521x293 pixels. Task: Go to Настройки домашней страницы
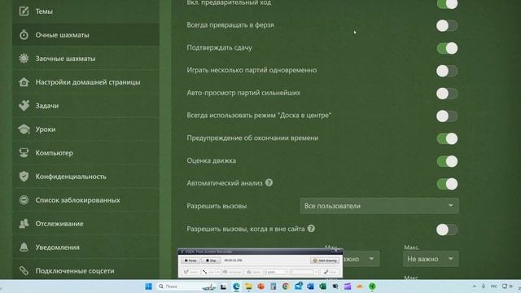pos(85,82)
